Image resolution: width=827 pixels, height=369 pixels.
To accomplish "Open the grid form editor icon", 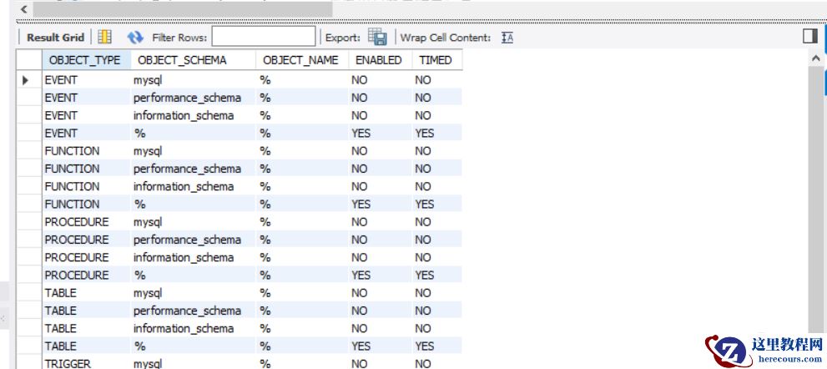I will 105,37.
